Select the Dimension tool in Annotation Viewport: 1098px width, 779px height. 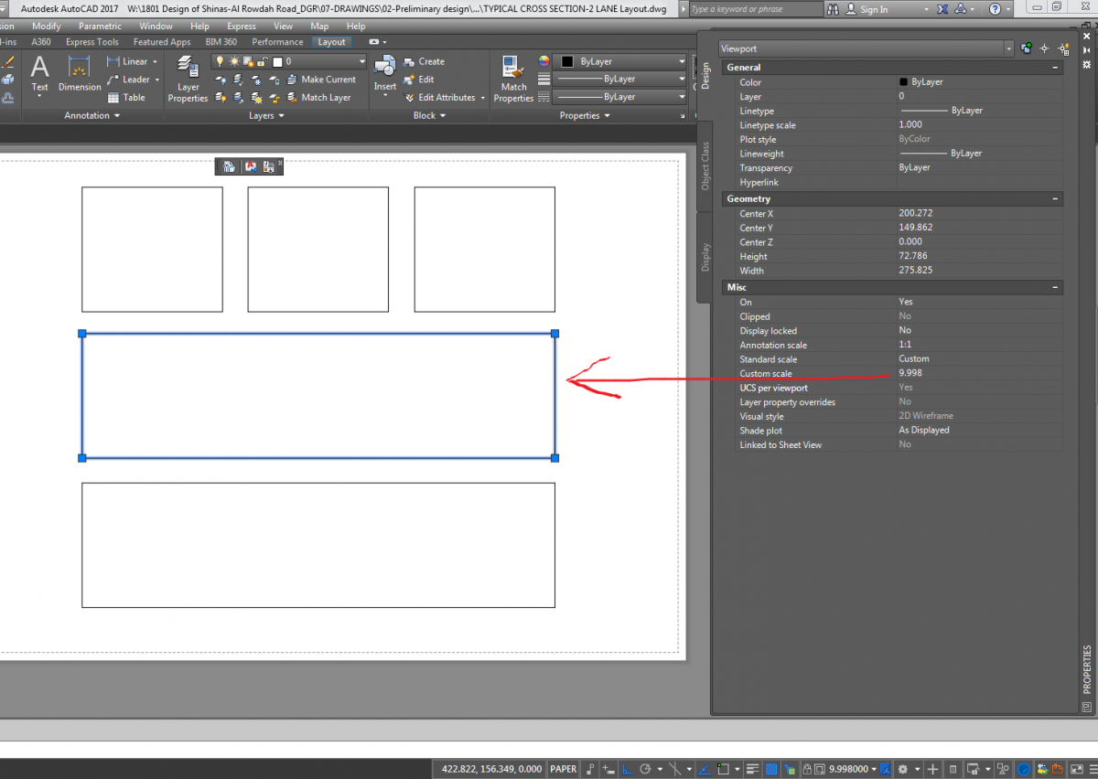(80, 73)
